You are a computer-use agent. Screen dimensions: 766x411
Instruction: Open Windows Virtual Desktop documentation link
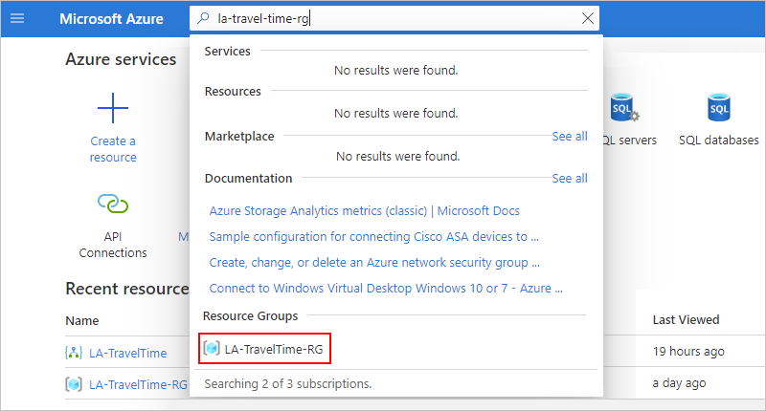[x=386, y=288]
